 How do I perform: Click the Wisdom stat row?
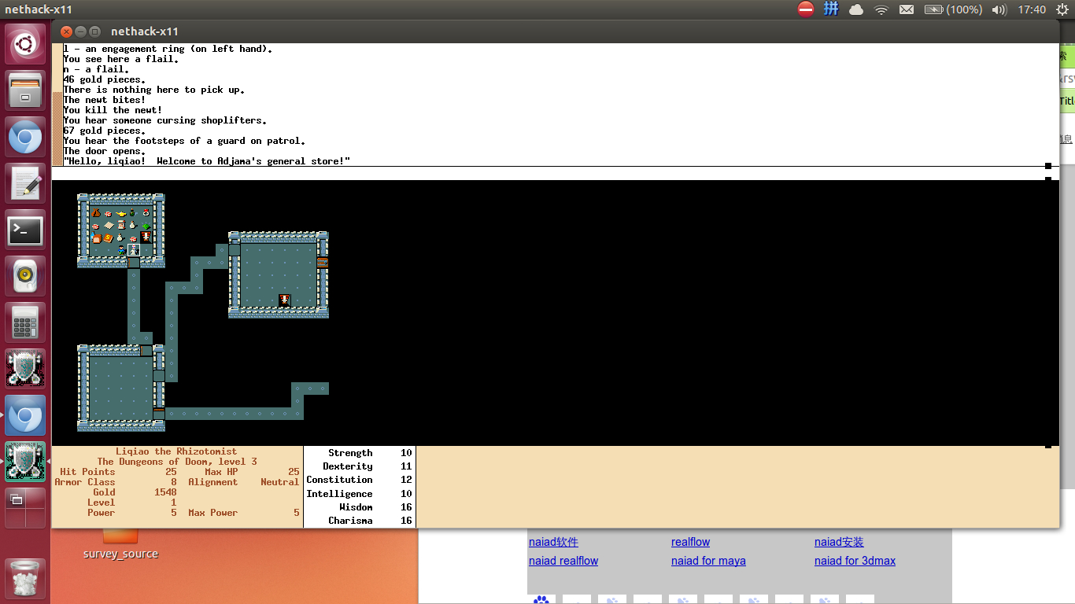click(x=360, y=507)
